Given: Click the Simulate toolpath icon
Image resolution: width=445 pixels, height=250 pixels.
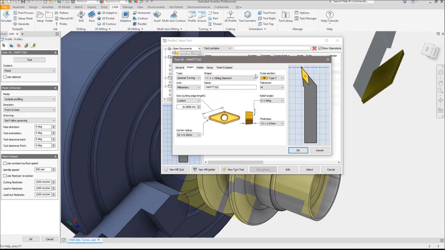Looking at the screenshot, I should [x=6, y=17].
